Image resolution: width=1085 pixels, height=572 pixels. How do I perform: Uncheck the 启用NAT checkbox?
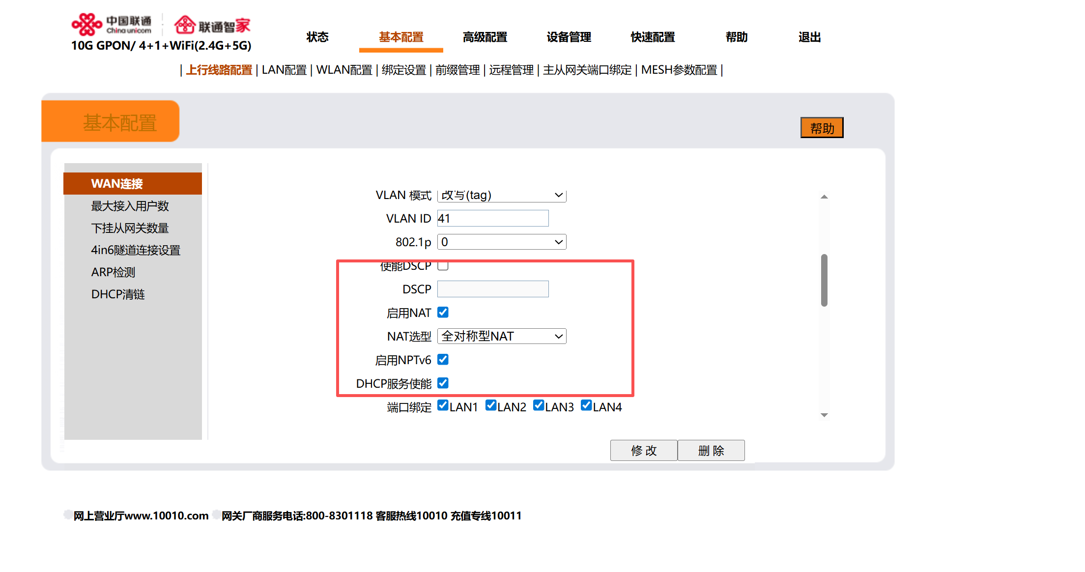[443, 313]
